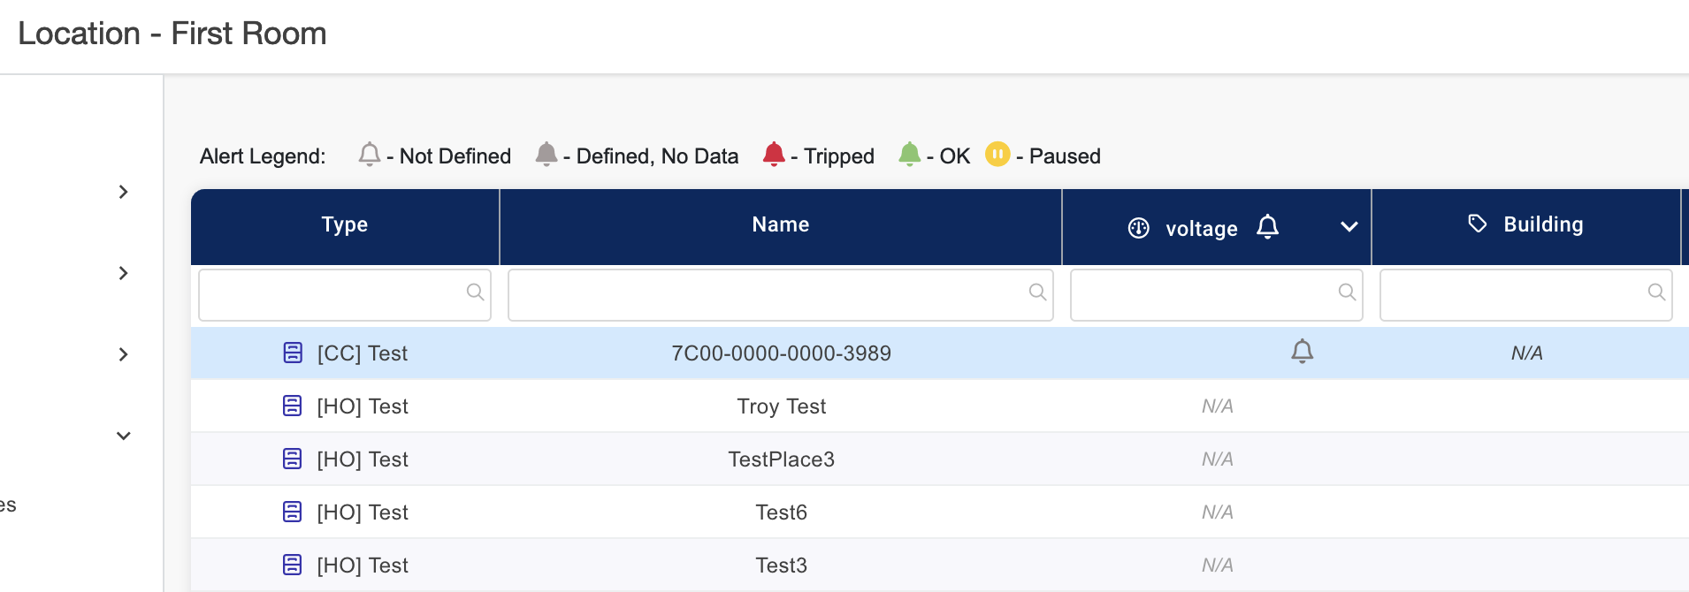Click the yellow Paused legend icon
The image size is (1689, 592).
coord(997,155)
